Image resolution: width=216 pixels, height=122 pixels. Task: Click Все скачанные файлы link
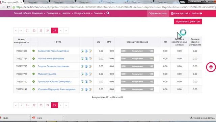(x=202, y=118)
